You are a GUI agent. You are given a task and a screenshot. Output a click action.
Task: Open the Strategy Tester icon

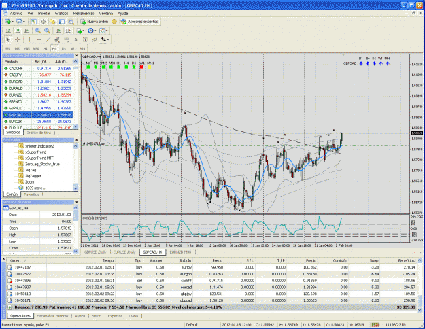coord(71,22)
